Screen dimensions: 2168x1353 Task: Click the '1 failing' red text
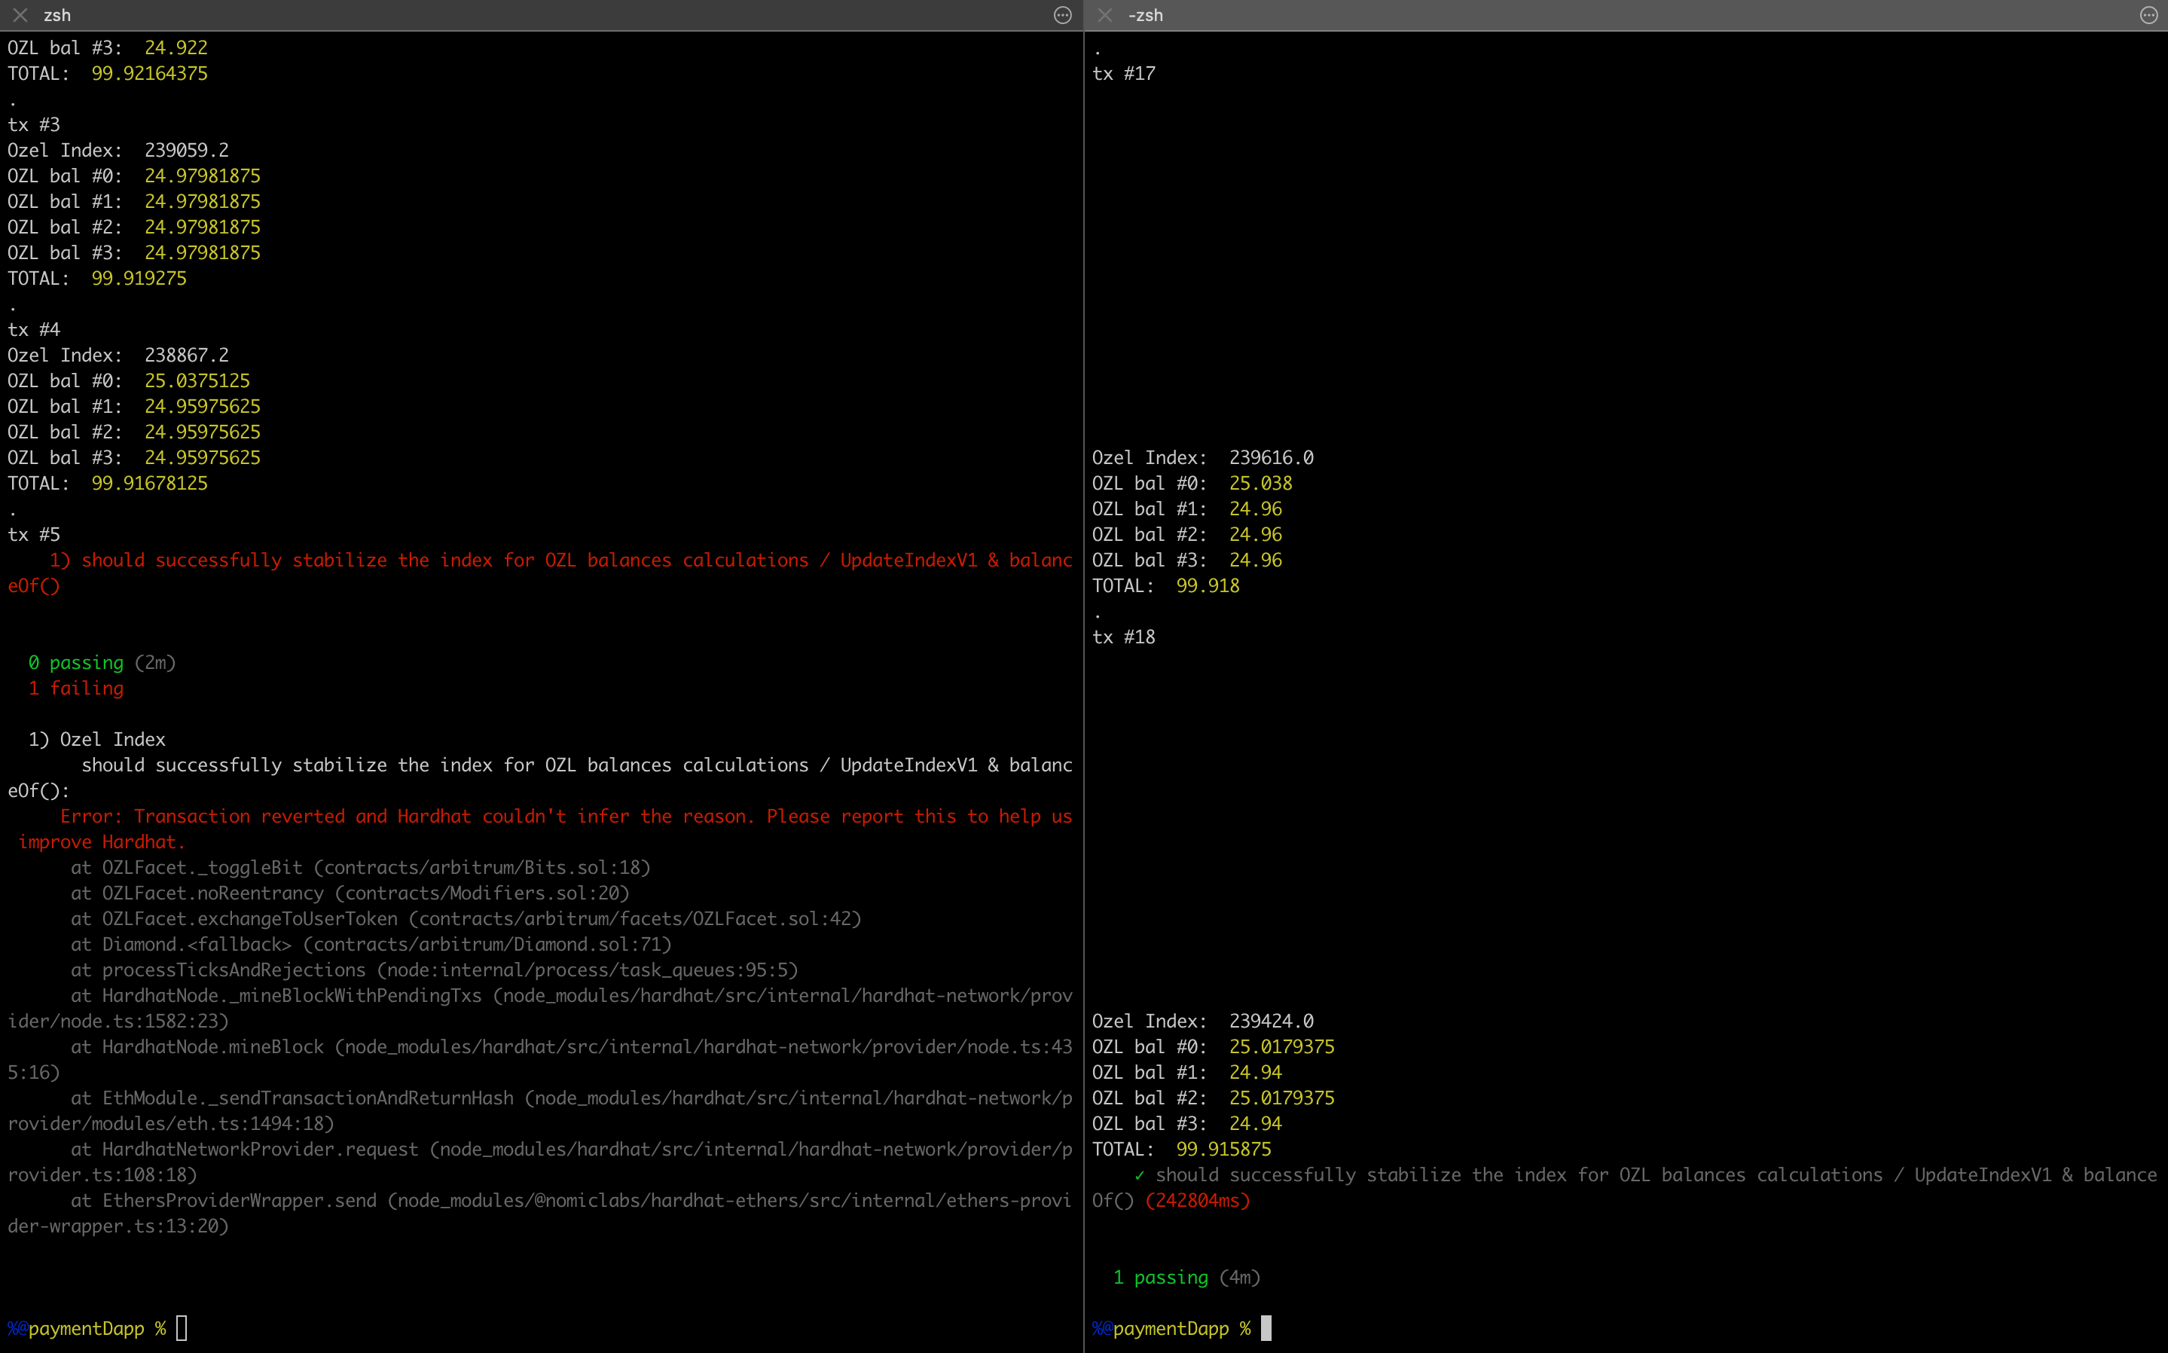pyautogui.click(x=76, y=688)
